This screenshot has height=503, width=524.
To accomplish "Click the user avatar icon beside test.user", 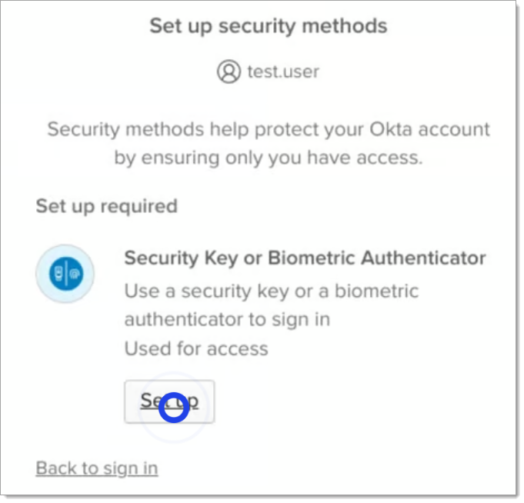I will click(x=229, y=72).
